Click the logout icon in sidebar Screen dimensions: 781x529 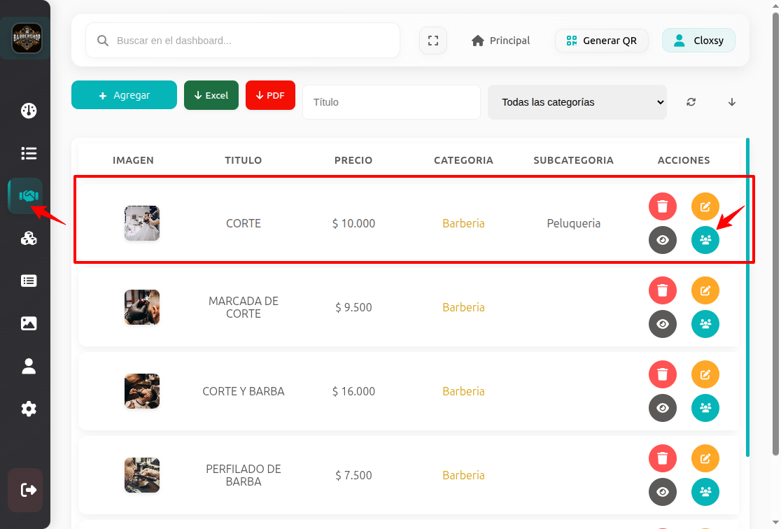pos(29,490)
